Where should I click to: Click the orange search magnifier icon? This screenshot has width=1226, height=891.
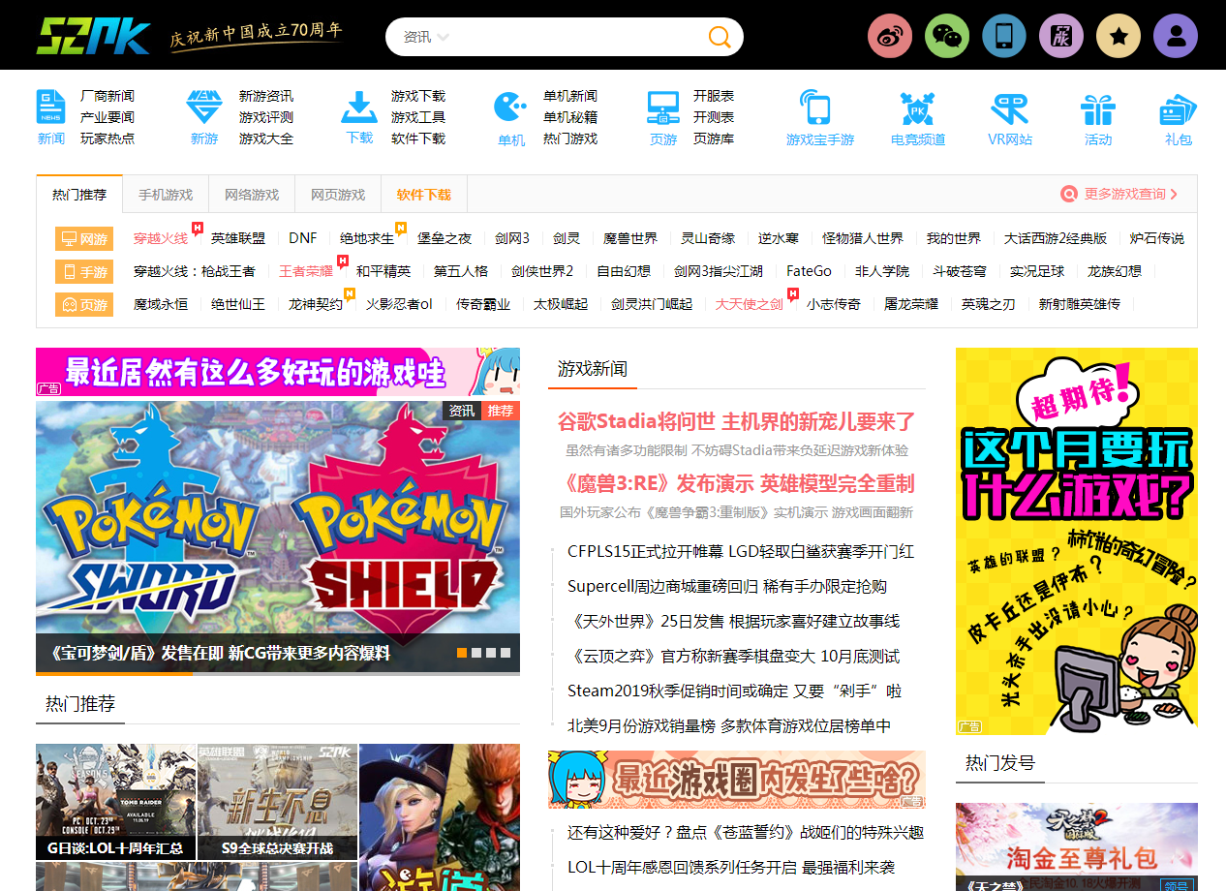point(719,37)
